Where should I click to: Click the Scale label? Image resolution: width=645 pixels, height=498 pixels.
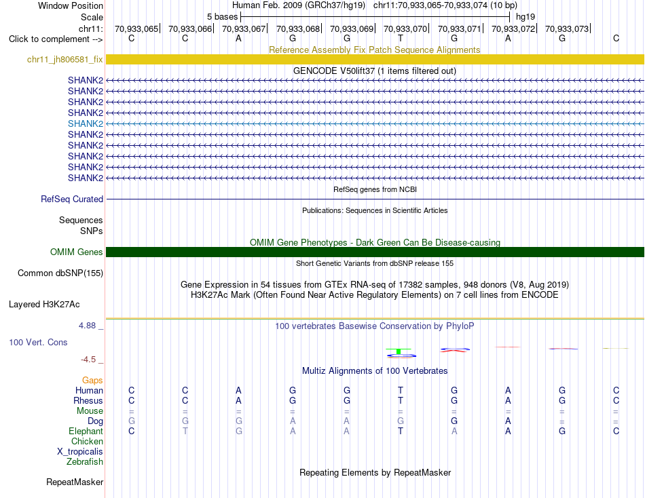click(x=92, y=17)
